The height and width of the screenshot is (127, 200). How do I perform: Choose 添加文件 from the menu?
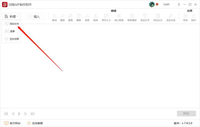[12, 24]
